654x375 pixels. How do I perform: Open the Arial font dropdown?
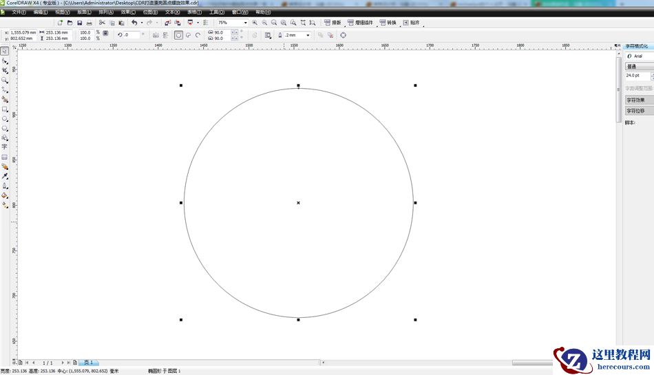coord(638,56)
